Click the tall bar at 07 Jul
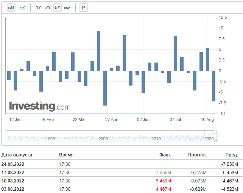The width and height of the screenshot is (243, 193). [175, 54]
